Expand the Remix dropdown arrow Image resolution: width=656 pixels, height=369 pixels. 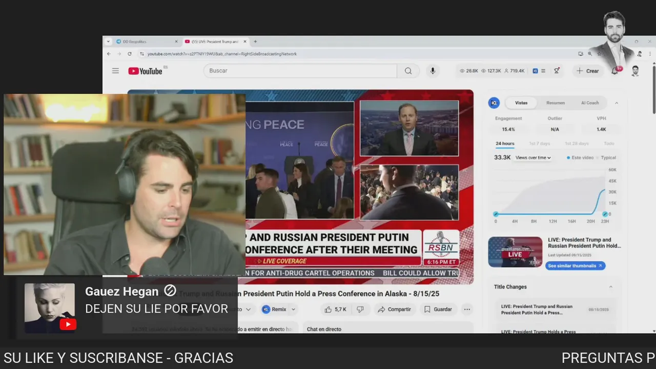294,309
